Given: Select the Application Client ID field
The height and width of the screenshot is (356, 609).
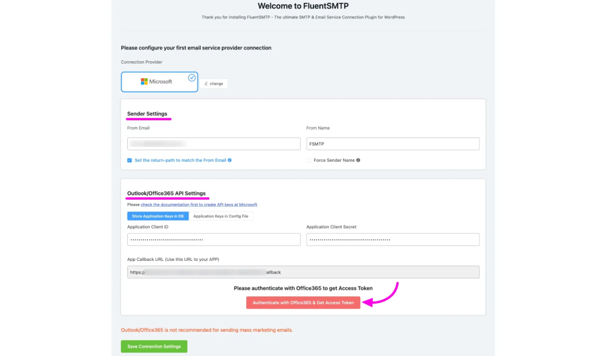Looking at the screenshot, I should [214, 240].
